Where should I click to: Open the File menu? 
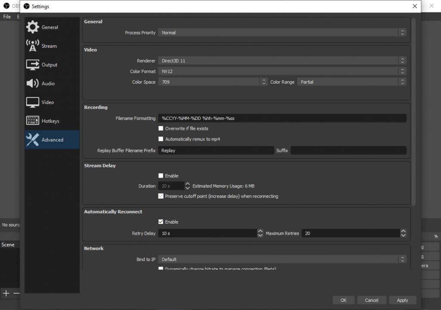[x=7, y=16]
